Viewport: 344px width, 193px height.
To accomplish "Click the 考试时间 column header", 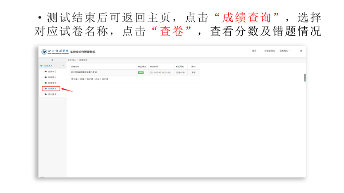I will point(154,66).
